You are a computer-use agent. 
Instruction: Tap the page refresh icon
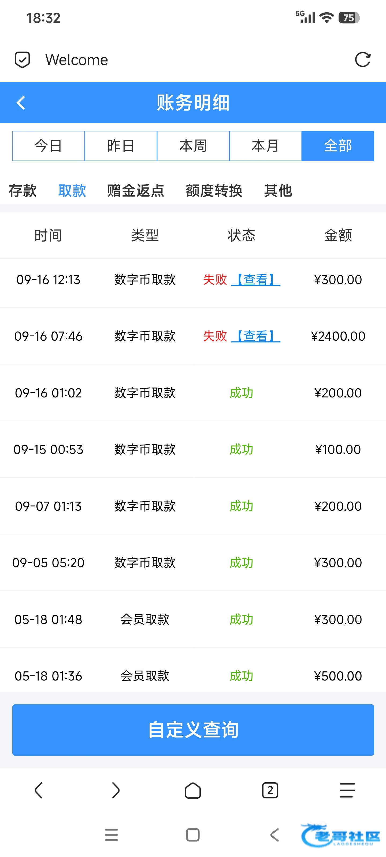click(362, 60)
